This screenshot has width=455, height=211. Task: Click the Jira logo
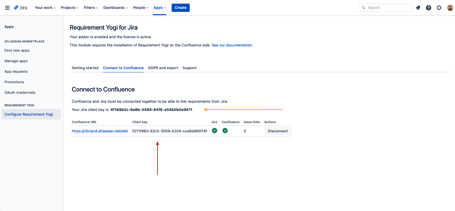click(x=20, y=8)
